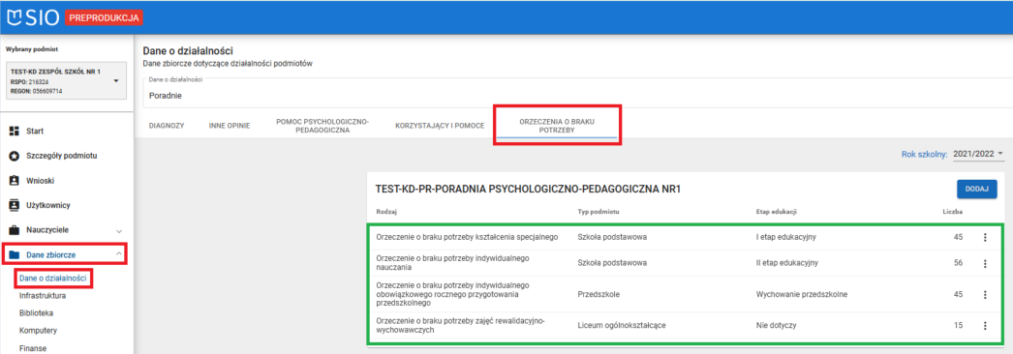Screen dimensions: 1013x354
Task: Open options menu for Przedszkole row
Action: pos(985,295)
